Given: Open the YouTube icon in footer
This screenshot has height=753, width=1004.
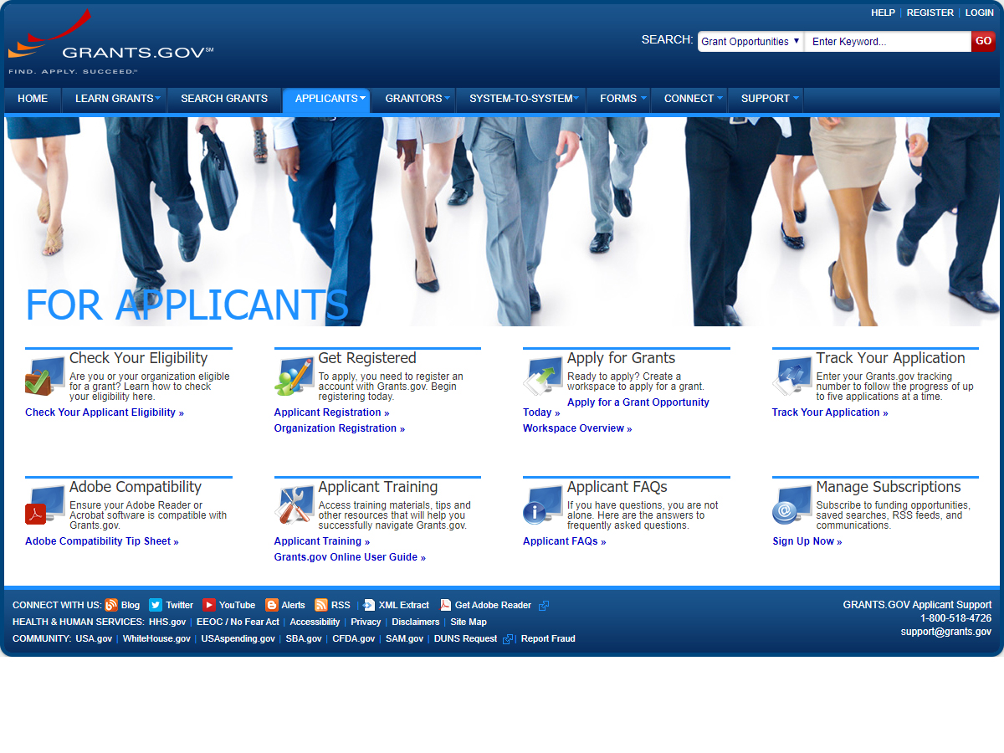Looking at the screenshot, I should tap(209, 605).
